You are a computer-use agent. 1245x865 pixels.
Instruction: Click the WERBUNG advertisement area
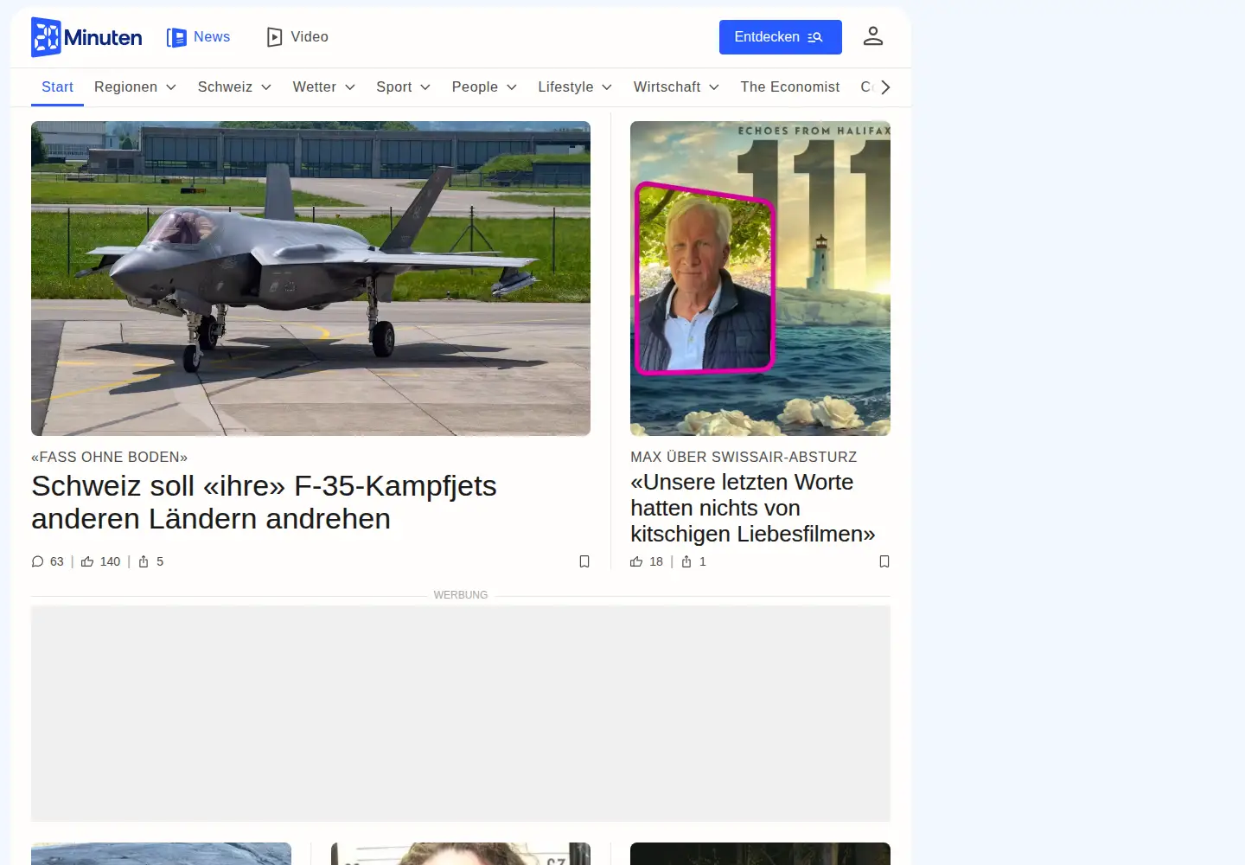pos(461,714)
